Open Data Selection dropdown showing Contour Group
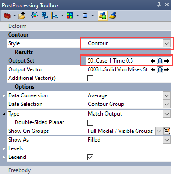 point(167,105)
